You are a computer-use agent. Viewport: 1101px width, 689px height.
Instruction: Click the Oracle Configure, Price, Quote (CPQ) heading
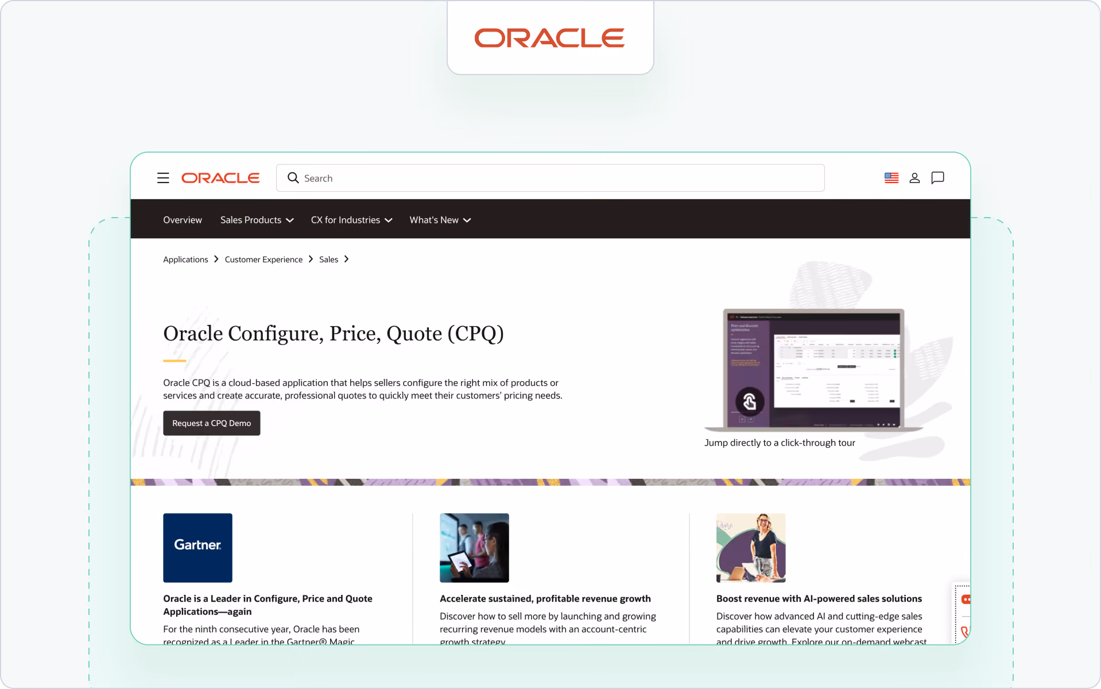(x=334, y=334)
